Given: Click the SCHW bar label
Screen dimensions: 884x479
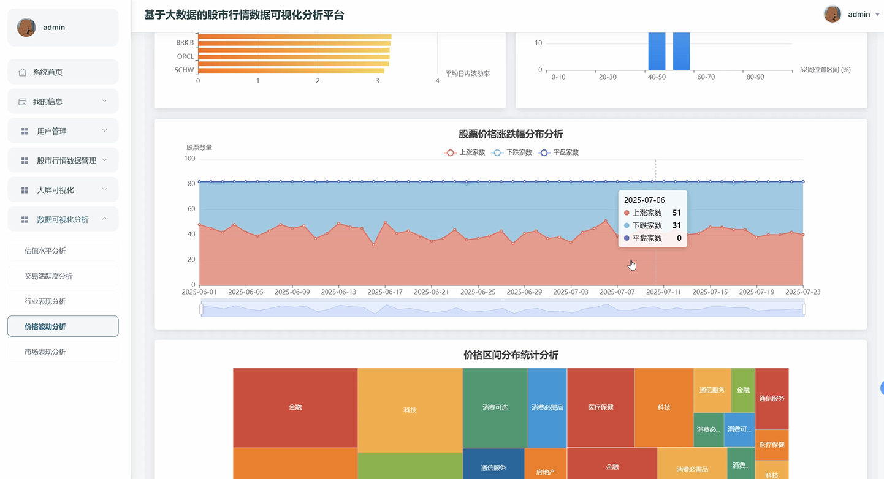Looking at the screenshot, I should pos(185,70).
